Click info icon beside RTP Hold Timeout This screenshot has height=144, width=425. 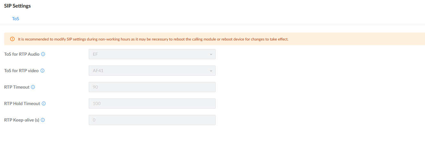click(44, 103)
